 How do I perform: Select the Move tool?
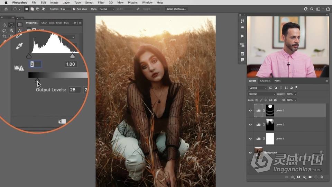(4, 25)
